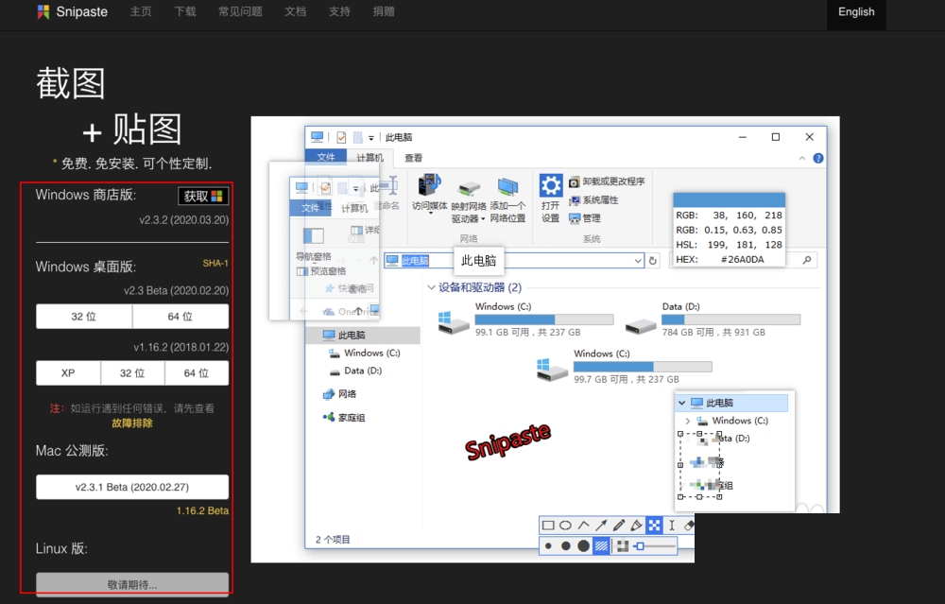Open the quick access toolbar dropdown arrow
Screen dimensions: 945x604
(371, 138)
